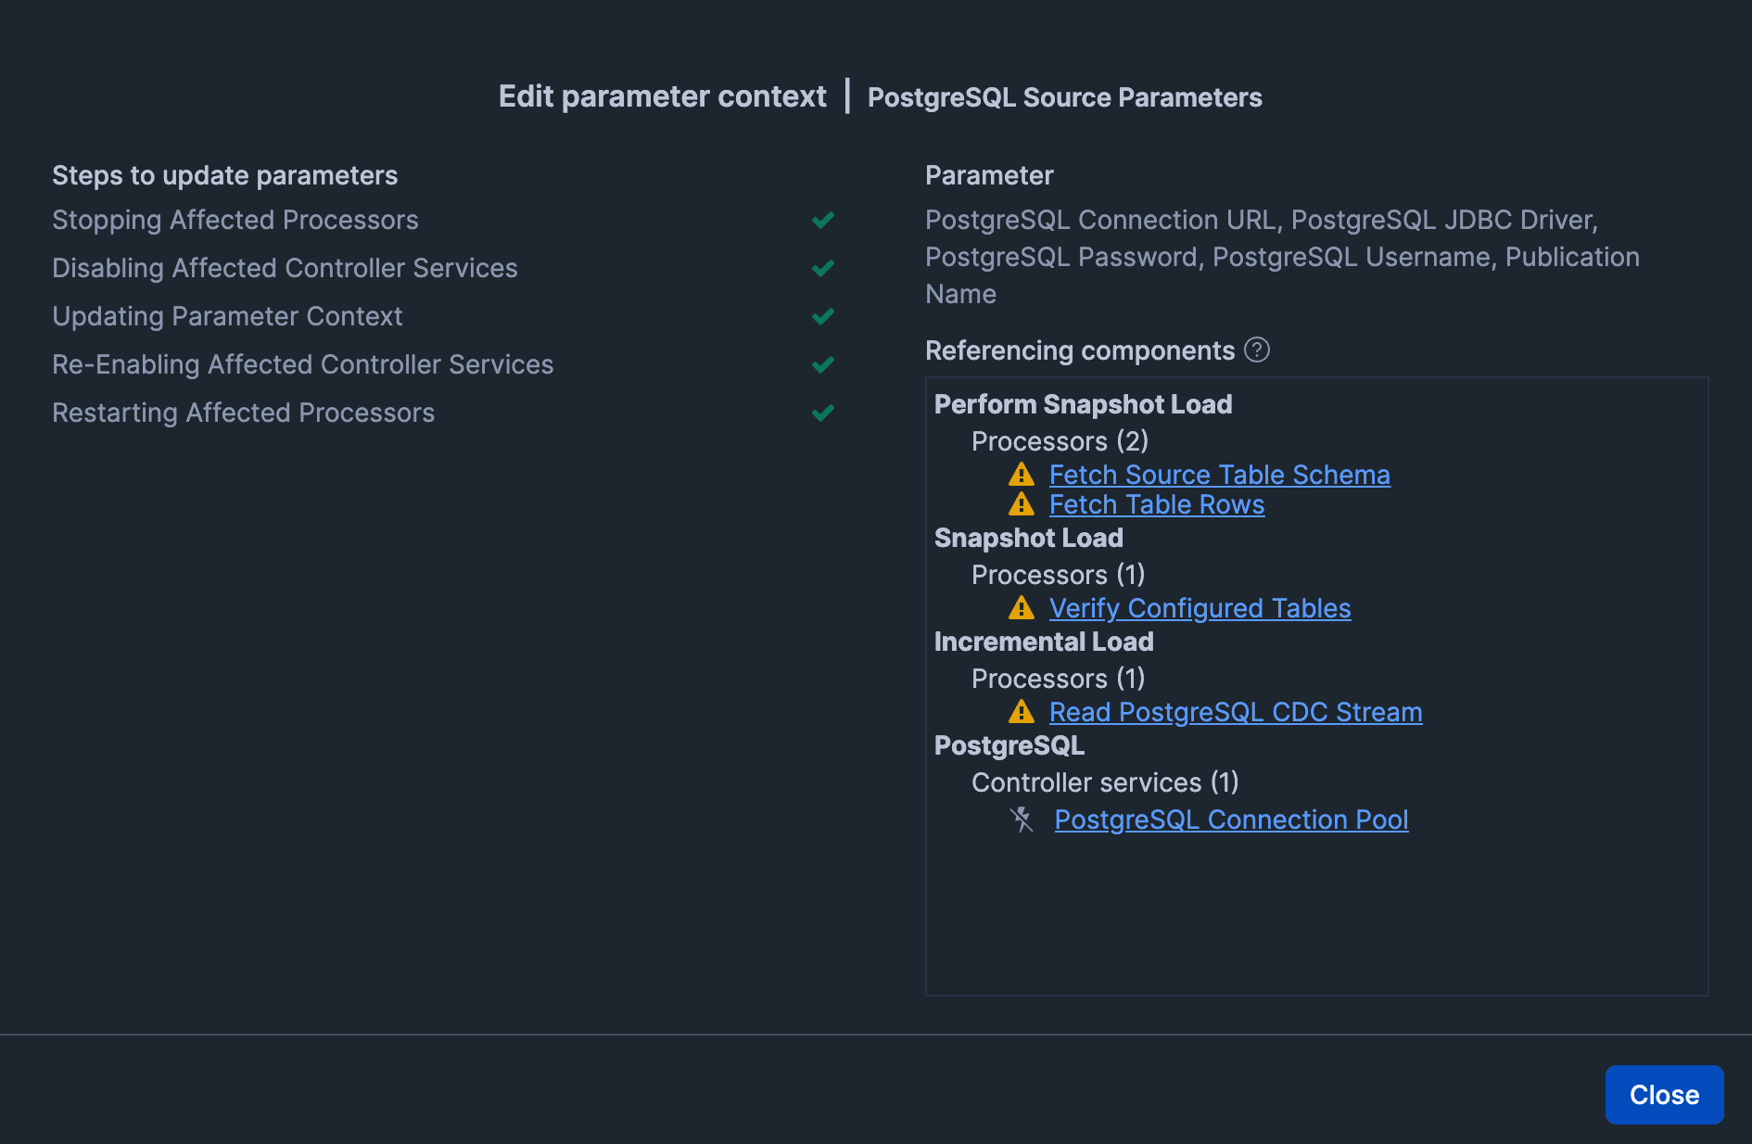Click warning icon beside Fetch Source Table Schema

pos(1021,475)
